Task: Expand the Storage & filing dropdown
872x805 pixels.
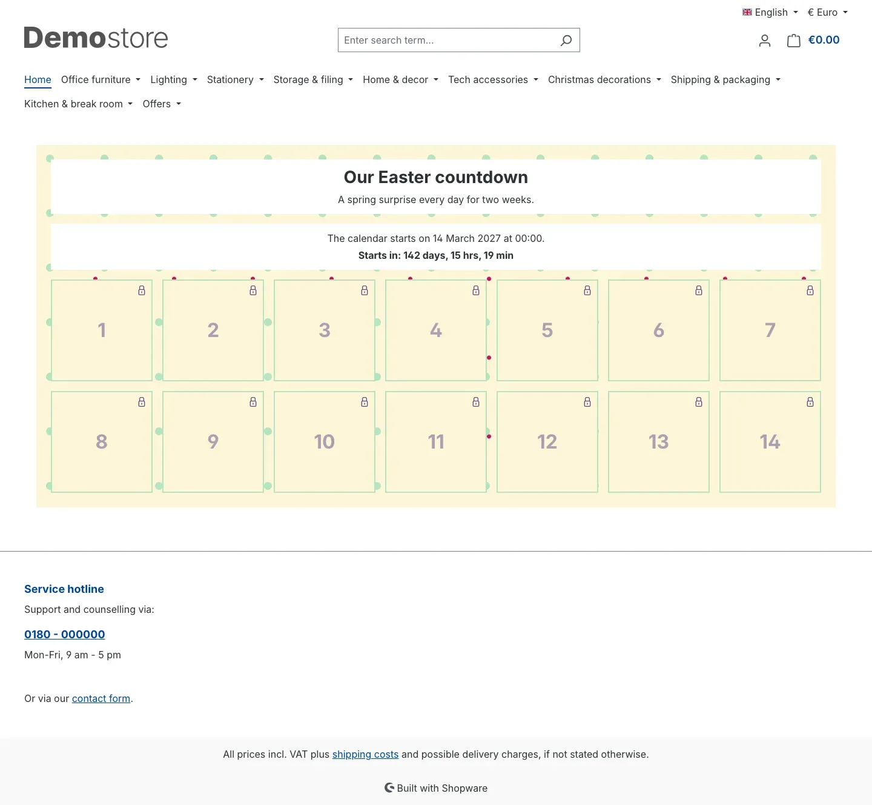Action: click(313, 79)
